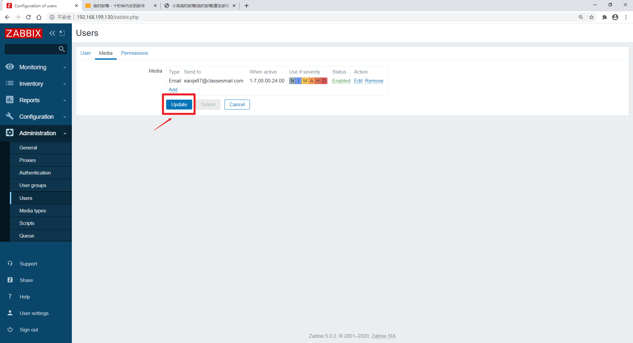Click the Inventory list icon
This screenshot has height=343, width=633.
click(10, 83)
